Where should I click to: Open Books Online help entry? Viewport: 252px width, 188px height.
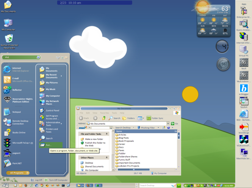click(x=14, y=133)
